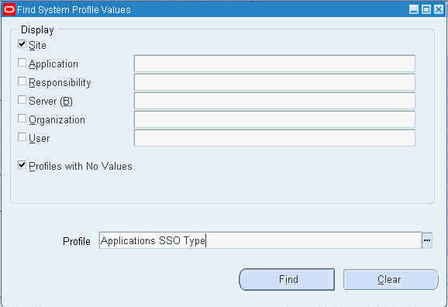The width and height of the screenshot is (448, 307).
Task: Tick the Responsibility checkbox
Action: pyautogui.click(x=22, y=81)
